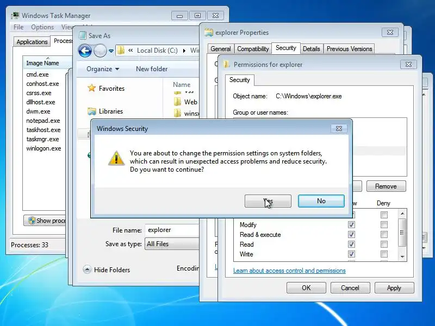
Task: Select taskmgr.exe process
Action: pyautogui.click(x=42, y=139)
